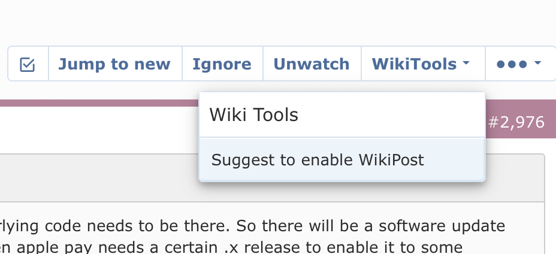Click the small arrow next to WikiTools
556x254 pixels.
pos(466,63)
